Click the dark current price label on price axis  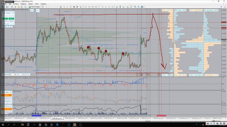point(224,40)
